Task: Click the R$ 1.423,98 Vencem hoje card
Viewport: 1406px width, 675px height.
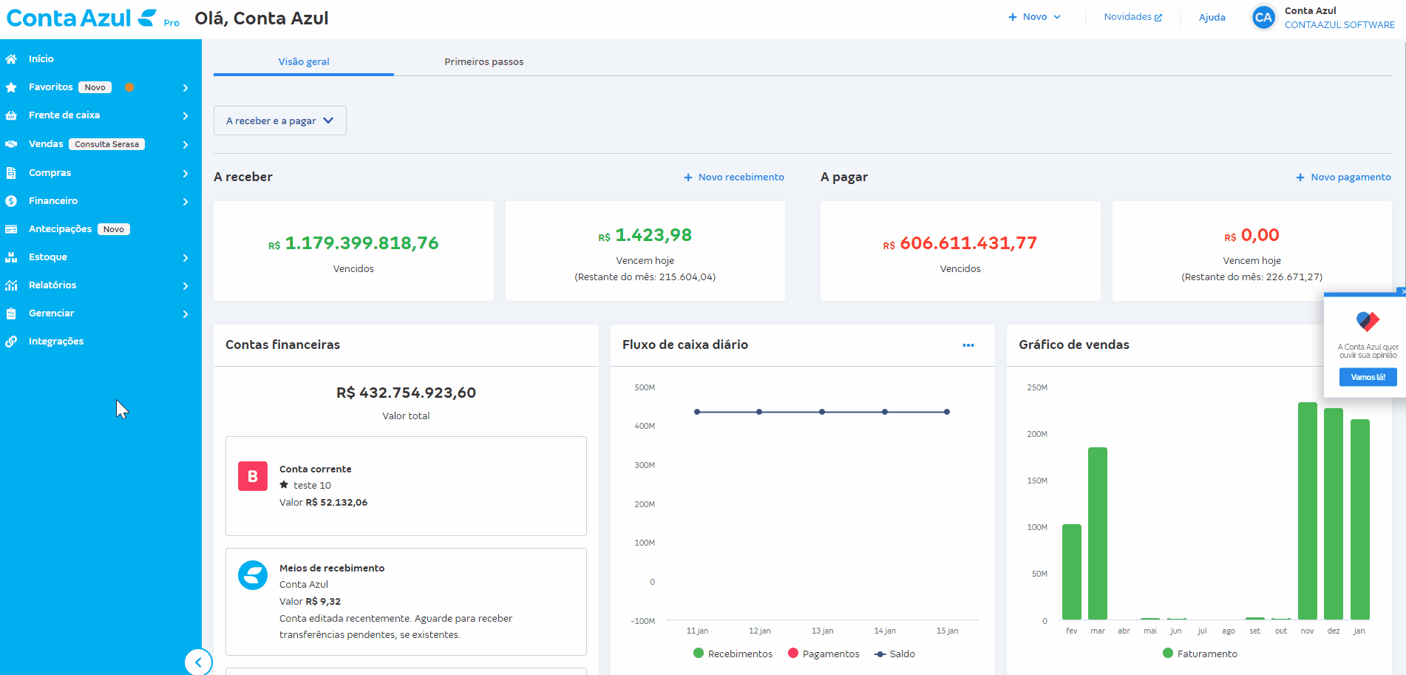Action: tap(645, 251)
